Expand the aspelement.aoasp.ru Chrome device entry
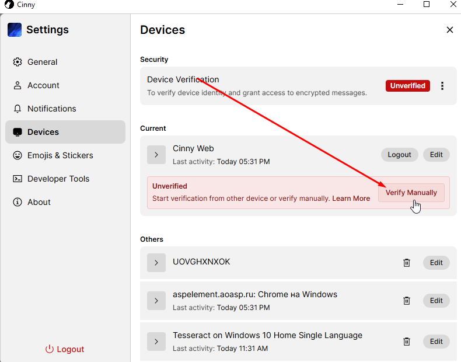 click(156, 301)
